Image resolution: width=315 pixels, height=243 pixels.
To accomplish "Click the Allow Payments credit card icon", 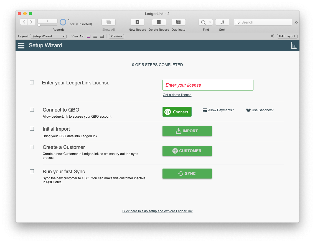I will (205, 110).
